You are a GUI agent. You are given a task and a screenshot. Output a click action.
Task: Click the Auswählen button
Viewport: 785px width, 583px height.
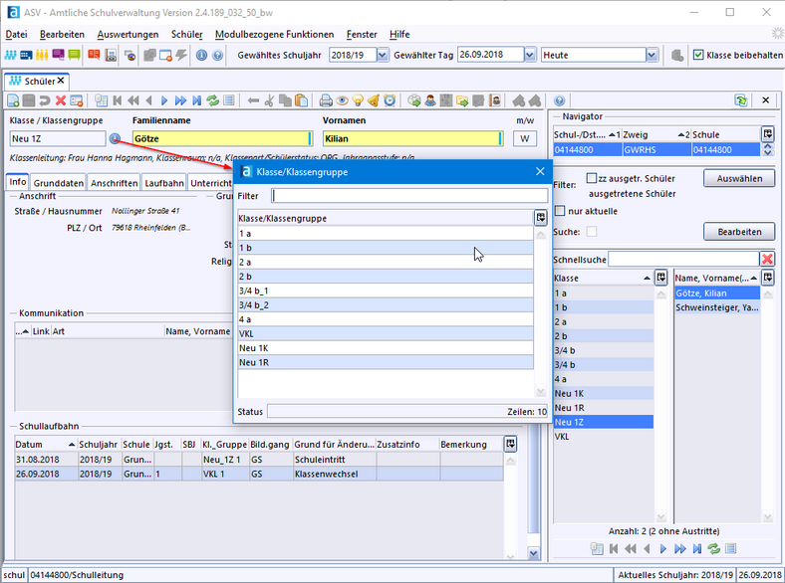tap(739, 178)
